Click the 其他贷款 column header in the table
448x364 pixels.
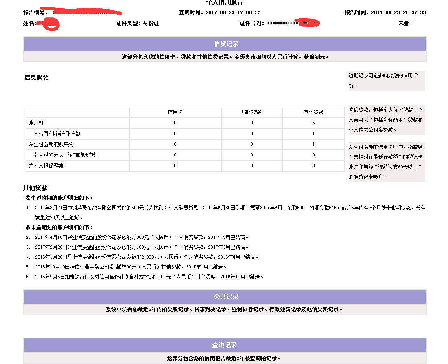[x=313, y=112]
